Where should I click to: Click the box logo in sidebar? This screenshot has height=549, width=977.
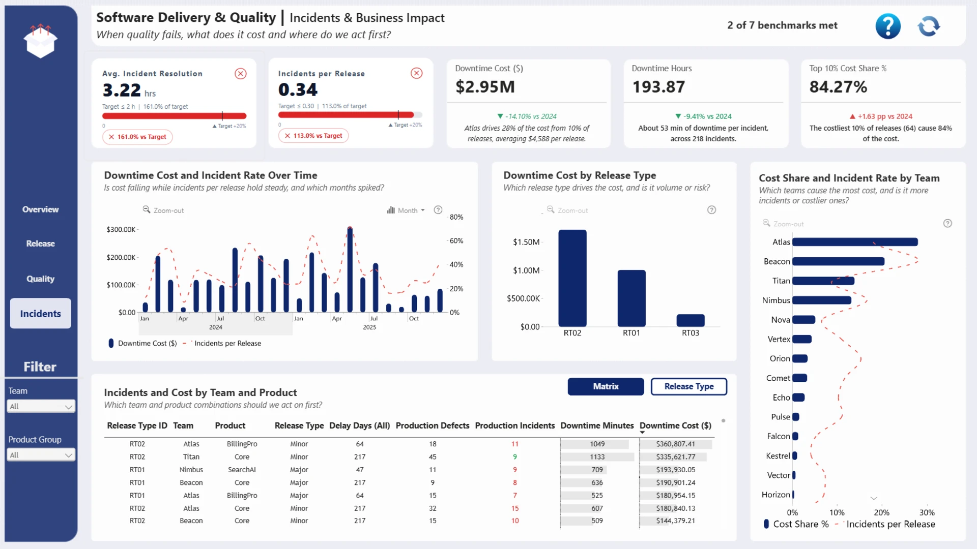(41, 41)
